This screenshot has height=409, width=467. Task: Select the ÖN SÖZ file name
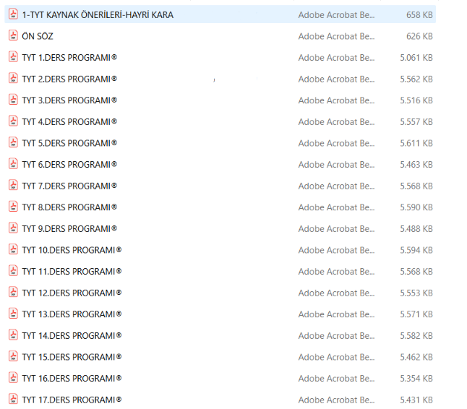[x=38, y=36]
